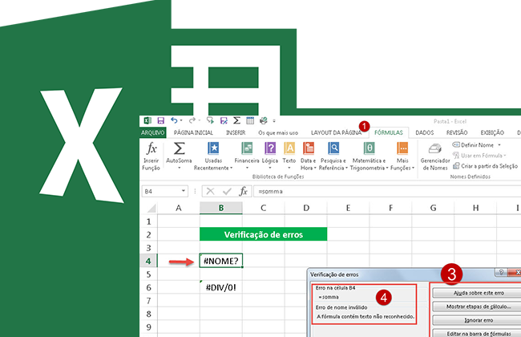Select column C header
The image size is (521, 337).
[x=264, y=208]
